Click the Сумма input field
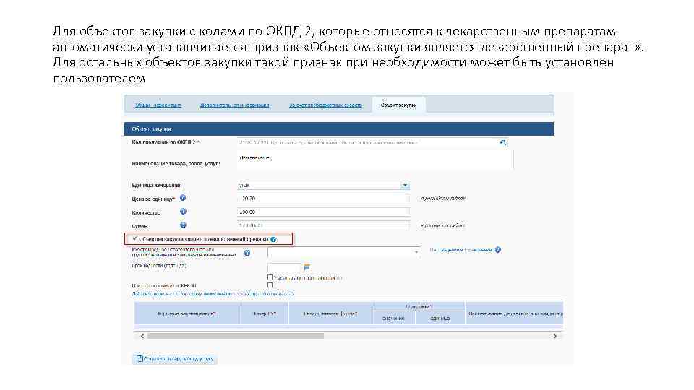Screen dimensions: 694x390 [x=323, y=225]
